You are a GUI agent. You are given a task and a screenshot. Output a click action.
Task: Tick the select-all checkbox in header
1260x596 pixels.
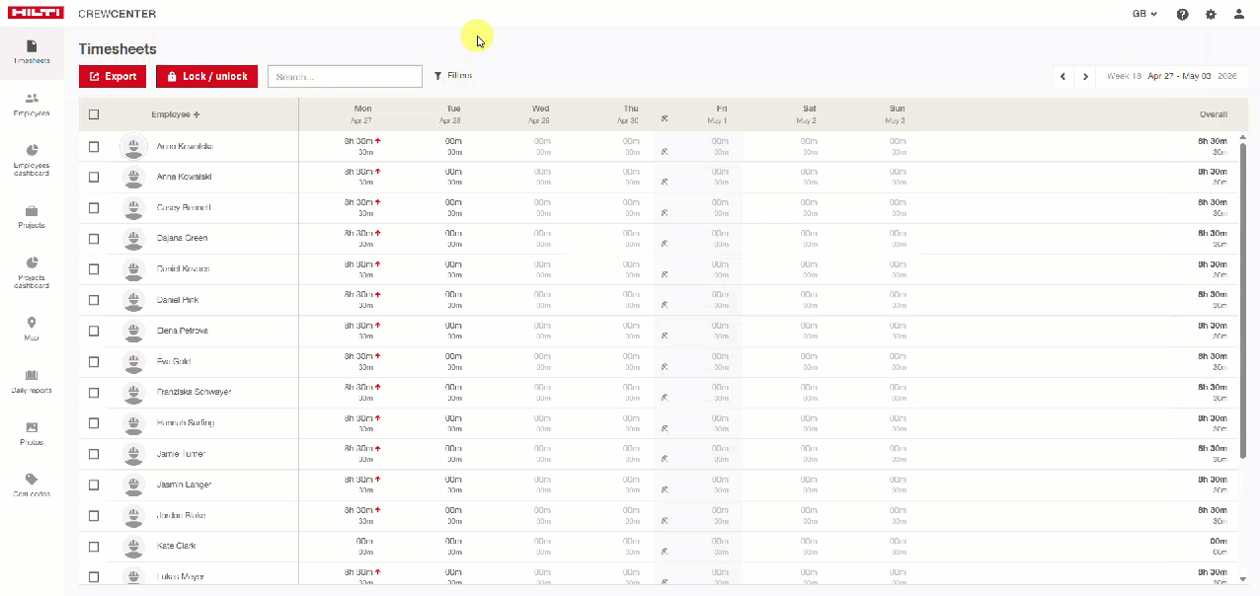coord(94,114)
